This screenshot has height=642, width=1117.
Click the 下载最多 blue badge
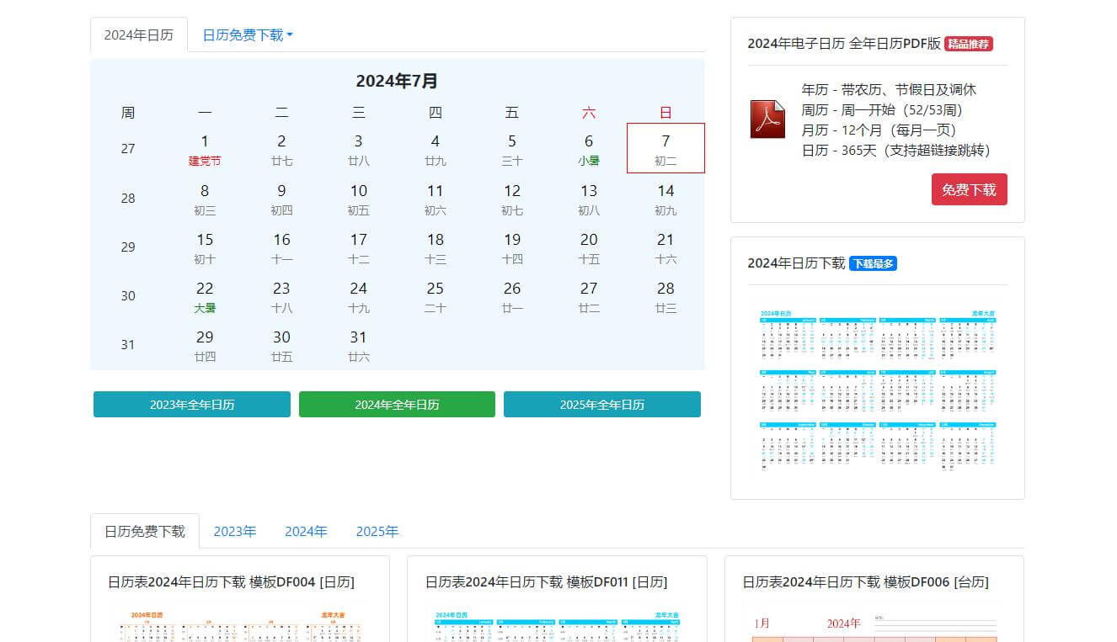(x=873, y=263)
